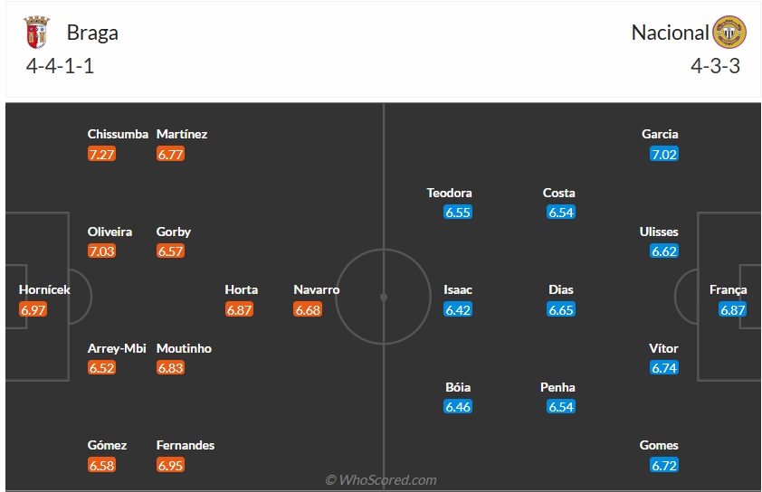Image resolution: width=762 pixels, height=492 pixels.
Task: Select Braga midfielder Moutinho
Action: (x=184, y=348)
